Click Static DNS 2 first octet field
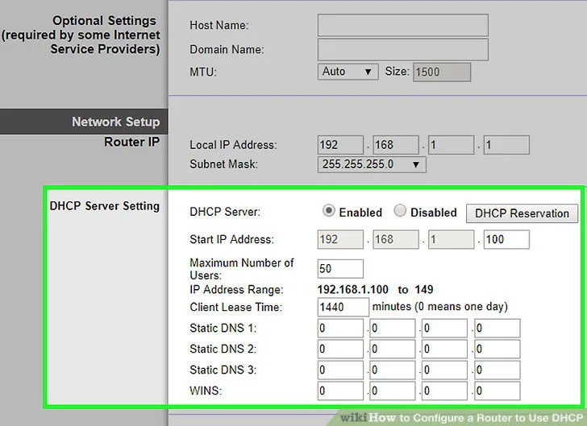 click(x=340, y=349)
